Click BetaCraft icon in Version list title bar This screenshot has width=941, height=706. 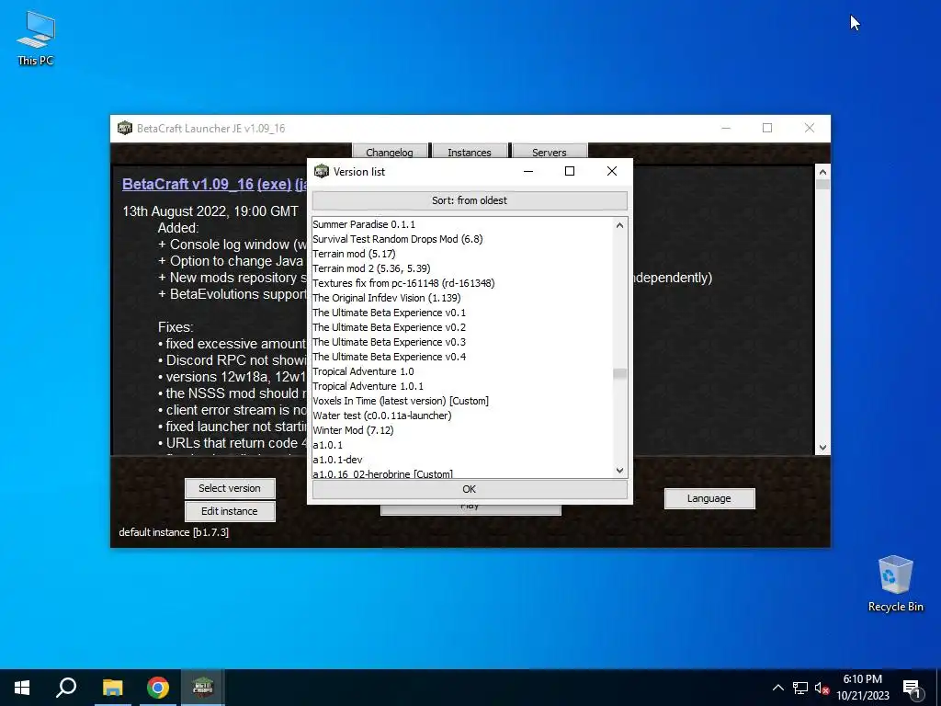pos(322,172)
